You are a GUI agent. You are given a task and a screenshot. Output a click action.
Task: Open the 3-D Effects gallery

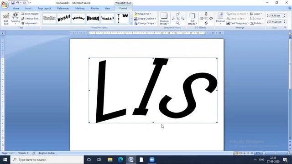192,19
